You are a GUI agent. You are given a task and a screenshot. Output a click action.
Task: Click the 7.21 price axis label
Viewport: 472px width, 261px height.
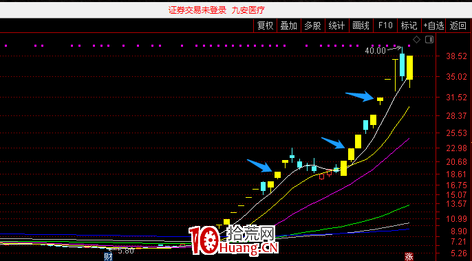[x=459, y=242]
